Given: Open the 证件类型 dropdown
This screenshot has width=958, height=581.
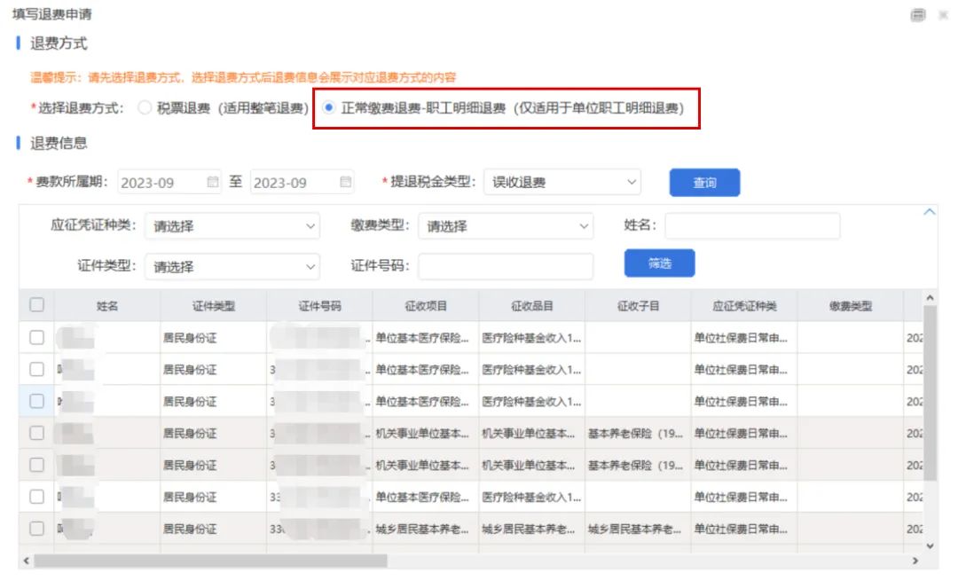Looking at the screenshot, I should pos(232,265).
